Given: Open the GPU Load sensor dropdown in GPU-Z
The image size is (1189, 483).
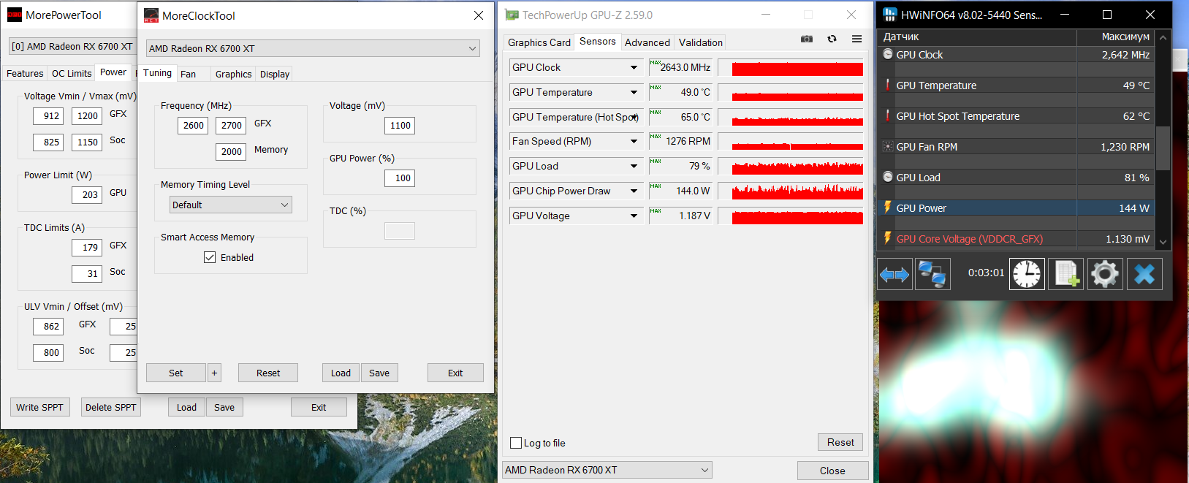Looking at the screenshot, I should (634, 166).
